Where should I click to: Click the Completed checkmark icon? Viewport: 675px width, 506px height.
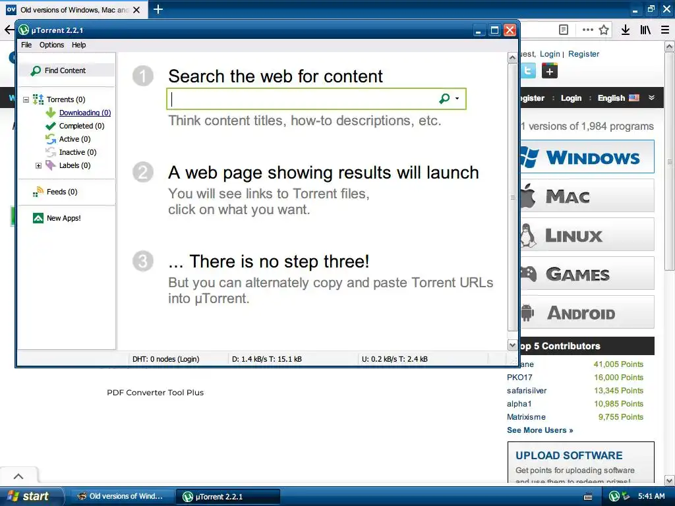51,126
